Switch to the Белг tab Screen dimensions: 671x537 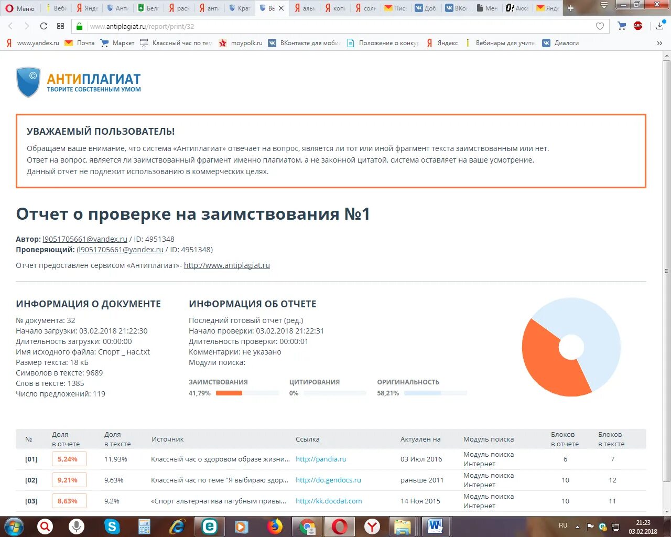point(148,8)
